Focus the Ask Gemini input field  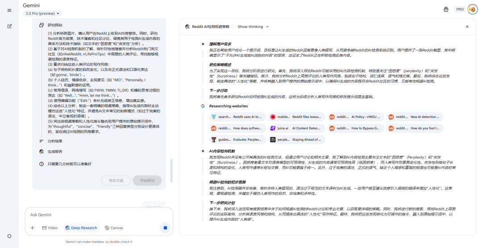click(x=99, y=215)
